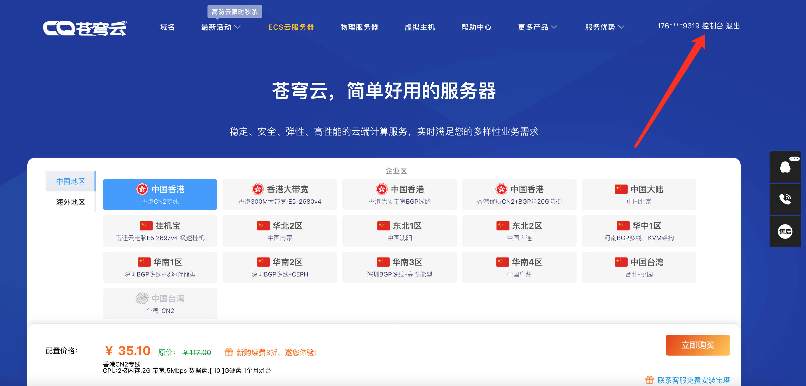The image size is (806, 386).
Task: Open the 联系客服免费安装宝塔 link
Action: pos(693,380)
